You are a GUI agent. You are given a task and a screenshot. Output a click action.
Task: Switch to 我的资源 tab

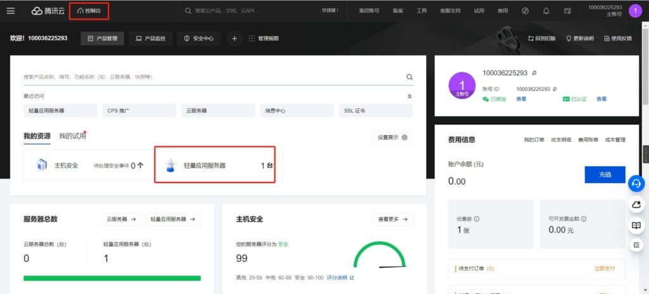click(x=37, y=136)
